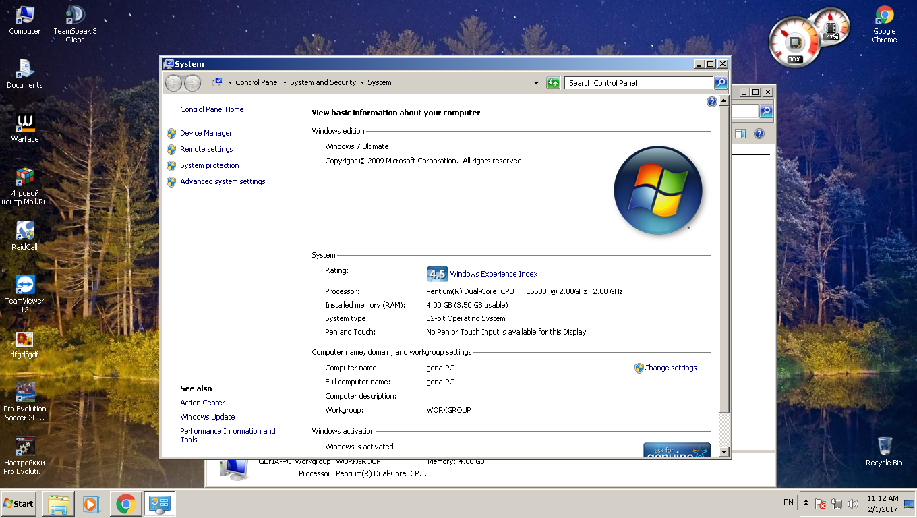This screenshot has width=917, height=518.
Task: Click Change settings for computer name
Action: [x=670, y=368]
